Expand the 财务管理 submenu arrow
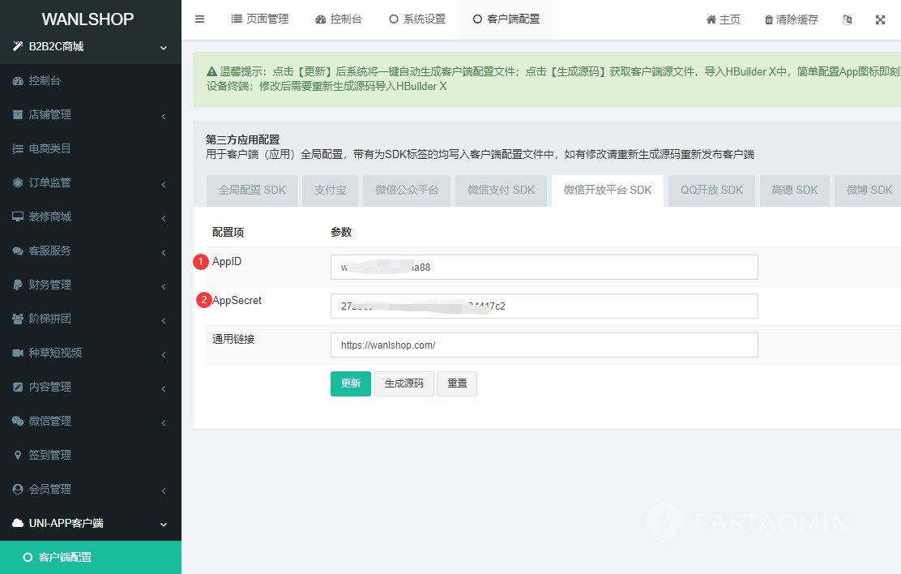 (164, 286)
